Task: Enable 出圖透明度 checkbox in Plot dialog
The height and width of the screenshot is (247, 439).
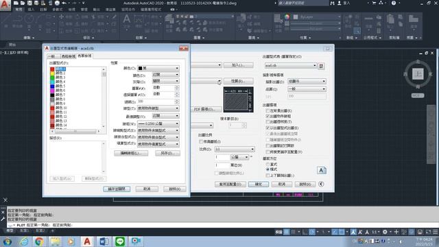Action: (x=268, y=122)
